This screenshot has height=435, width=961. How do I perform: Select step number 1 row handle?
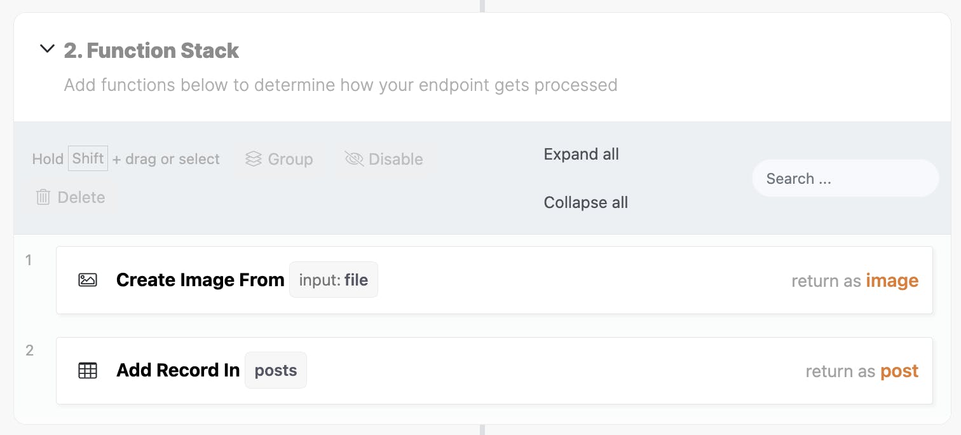coord(29,259)
